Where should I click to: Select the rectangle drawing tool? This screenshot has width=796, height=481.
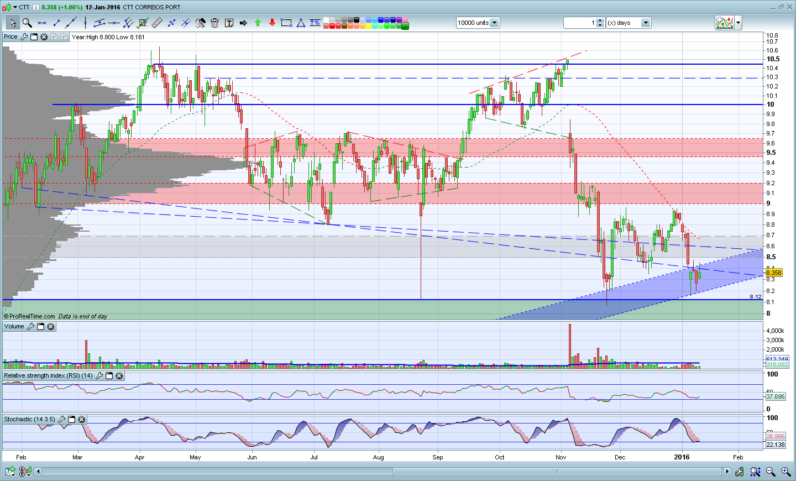286,23
